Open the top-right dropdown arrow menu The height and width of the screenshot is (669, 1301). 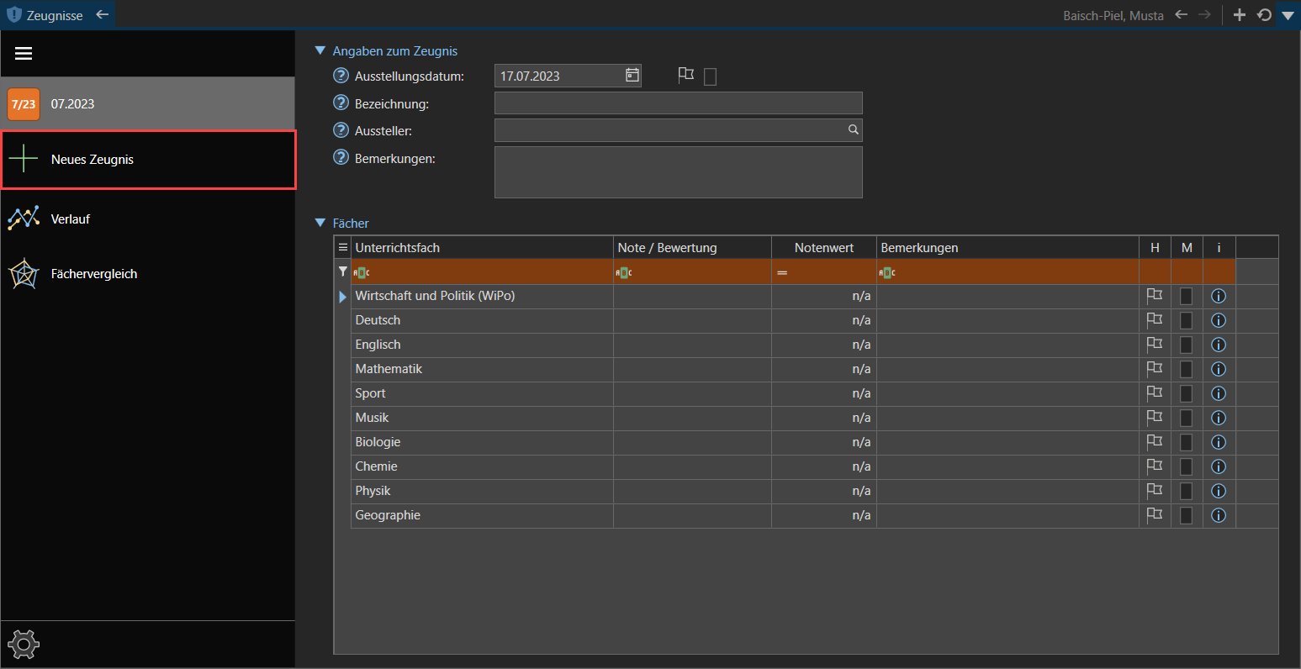pos(1288,15)
